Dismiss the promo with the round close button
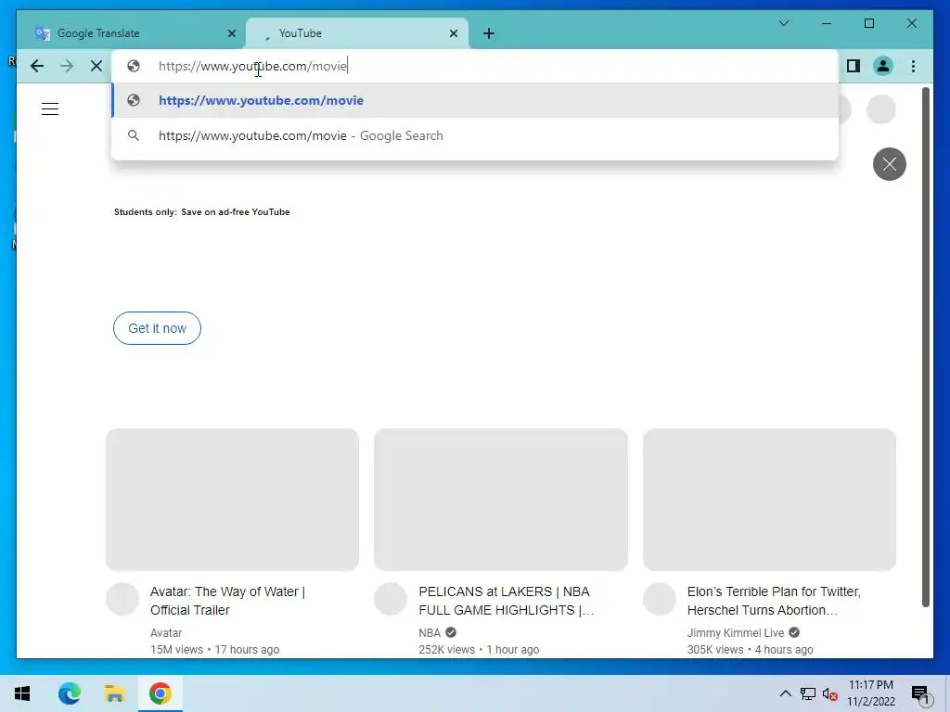This screenshot has height=712, width=950. 890,164
